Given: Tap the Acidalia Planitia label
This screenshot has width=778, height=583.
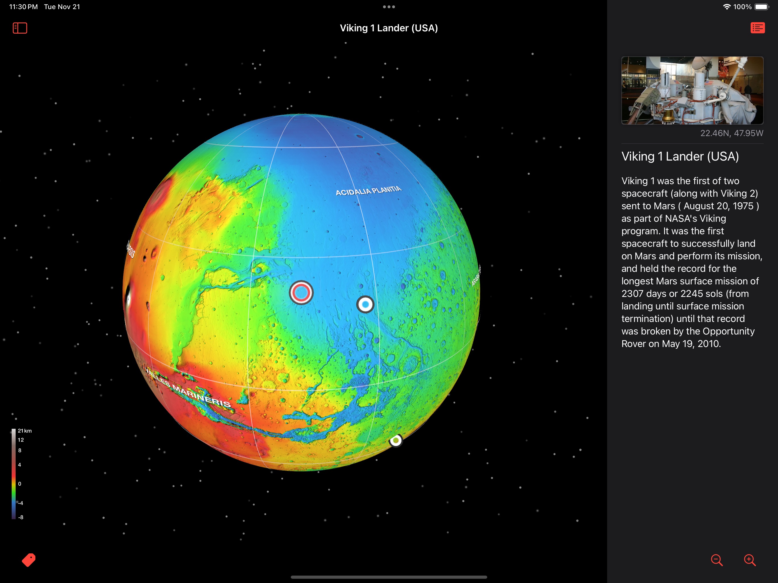Looking at the screenshot, I should pos(368,191).
